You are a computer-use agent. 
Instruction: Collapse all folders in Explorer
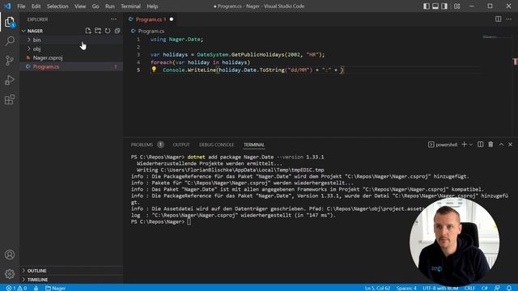tap(117, 31)
